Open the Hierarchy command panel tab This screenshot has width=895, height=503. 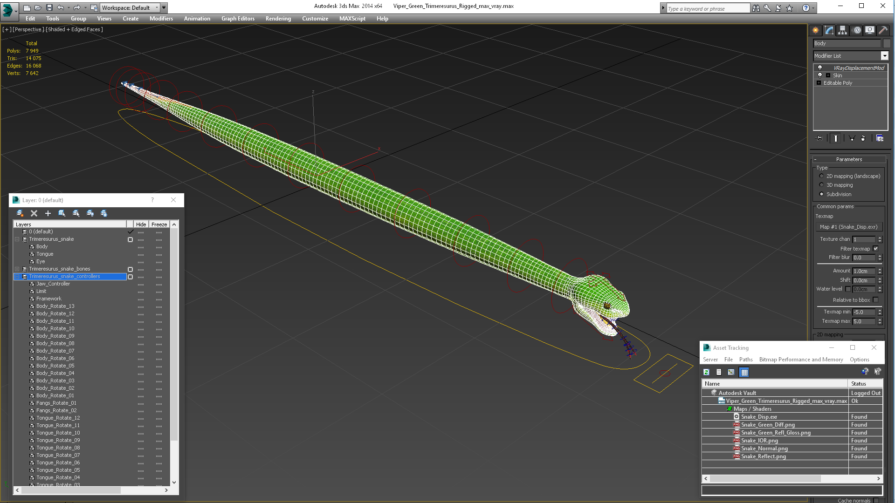pos(842,30)
